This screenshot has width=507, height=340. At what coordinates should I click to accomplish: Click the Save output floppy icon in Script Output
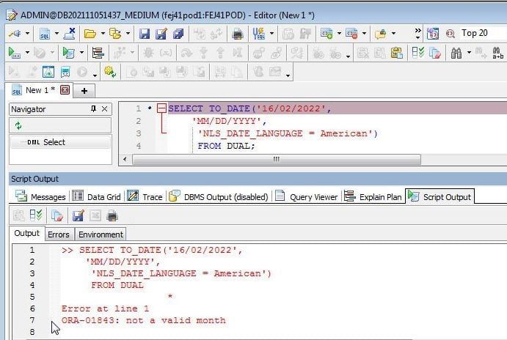pyautogui.click(x=78, y=215)
